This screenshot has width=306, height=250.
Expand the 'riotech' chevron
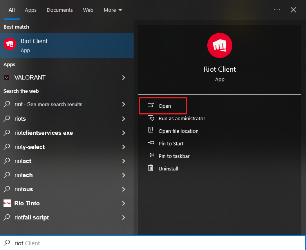[123, 175]
